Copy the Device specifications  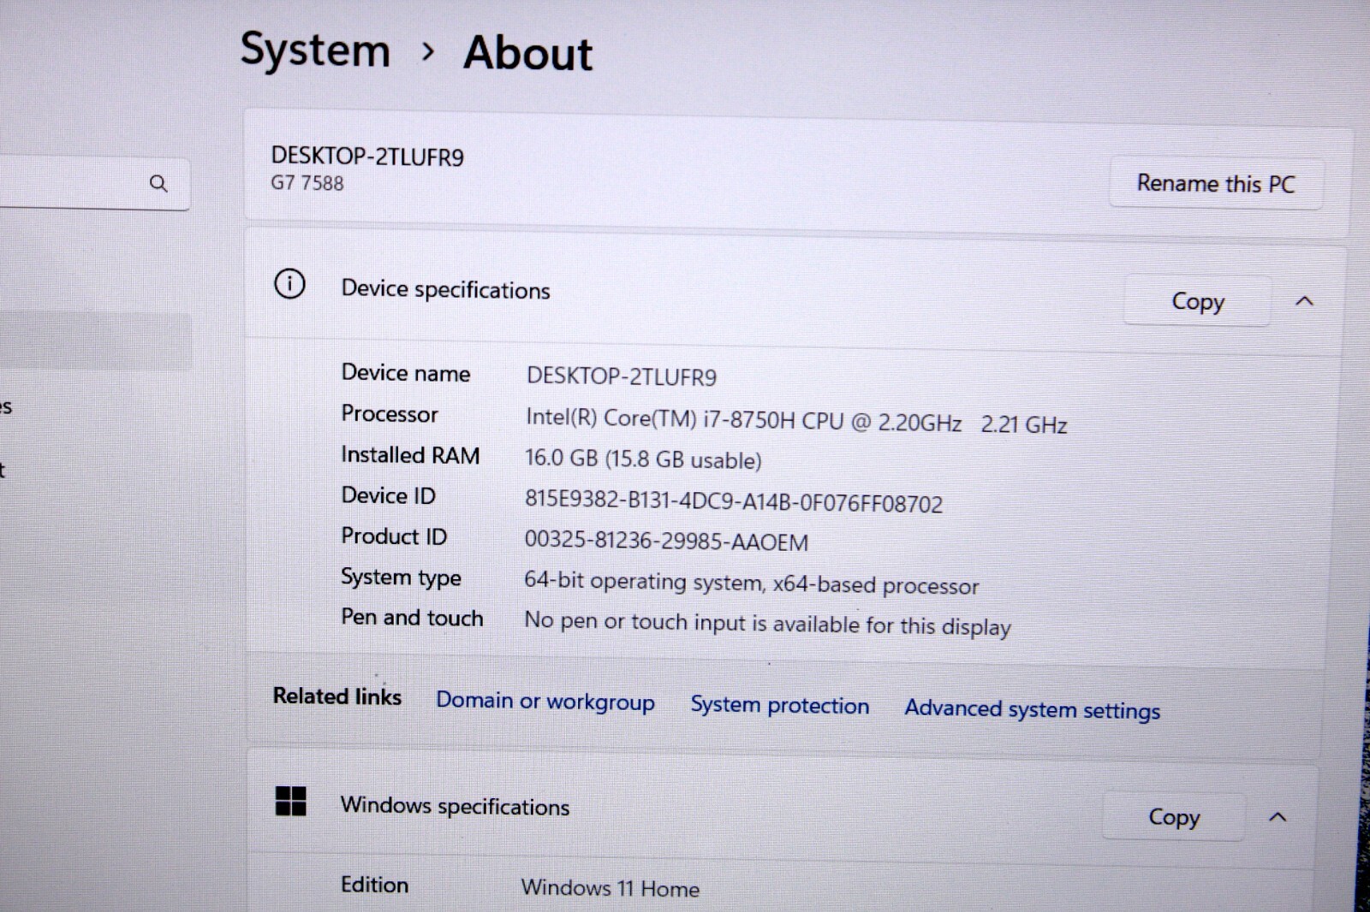coord(1197,301)
